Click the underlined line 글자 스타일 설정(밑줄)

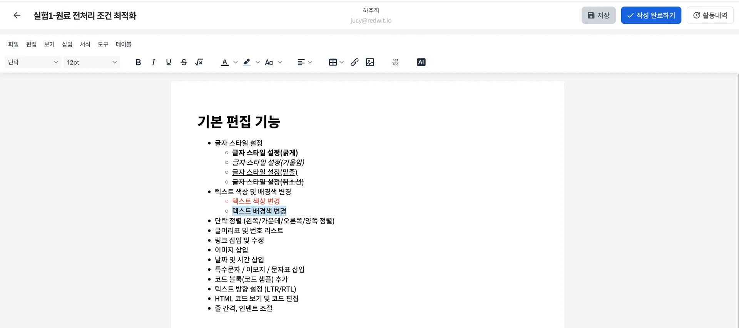[265, 172]
